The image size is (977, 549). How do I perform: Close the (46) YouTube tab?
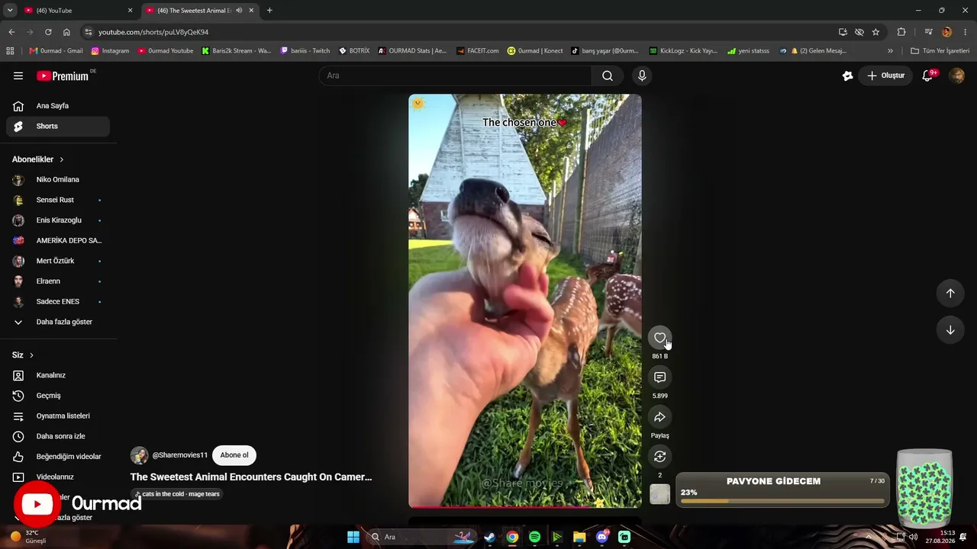[130, 11]
